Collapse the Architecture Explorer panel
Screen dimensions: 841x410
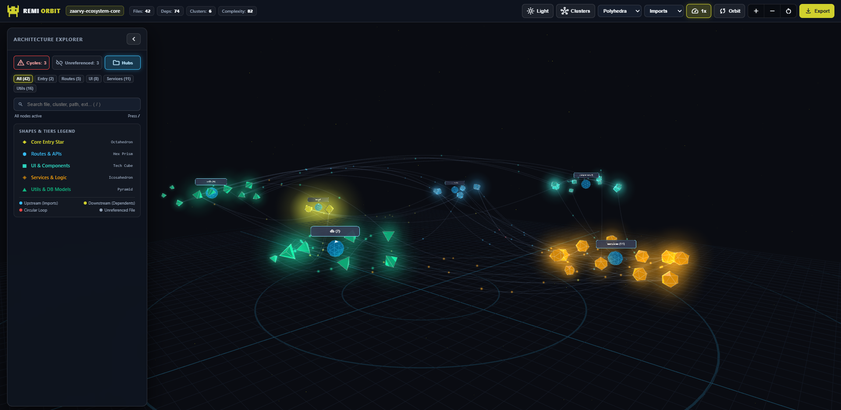(134, 39)
